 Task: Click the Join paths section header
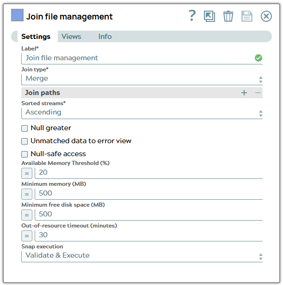tap(142, 93)
